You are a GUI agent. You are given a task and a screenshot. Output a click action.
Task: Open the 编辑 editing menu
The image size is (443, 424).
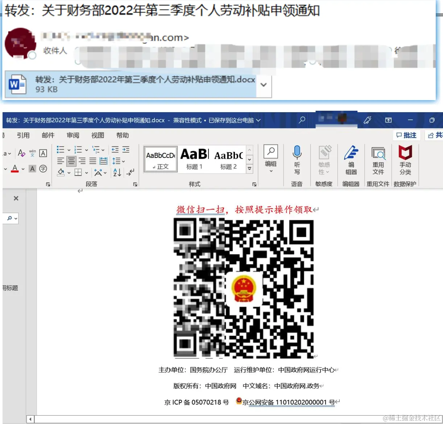[x=271, y=159]
